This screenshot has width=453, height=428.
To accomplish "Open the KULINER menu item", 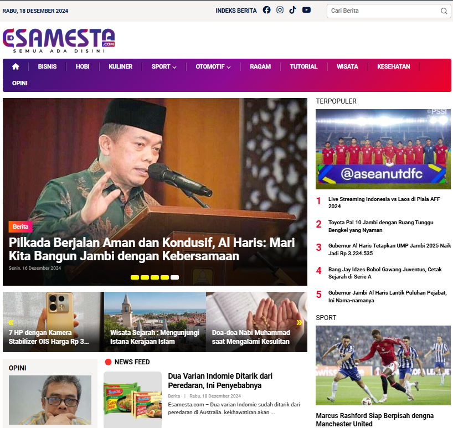I will 121,66.
